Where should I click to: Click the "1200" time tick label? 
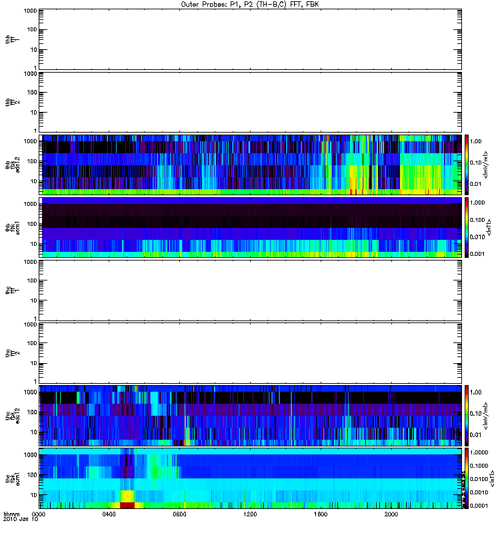[x=250, y=514]
